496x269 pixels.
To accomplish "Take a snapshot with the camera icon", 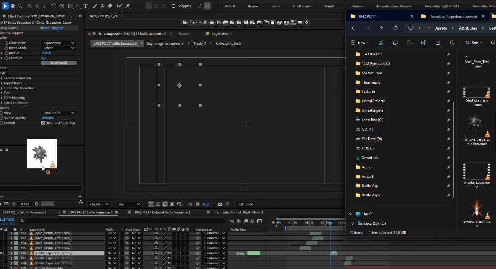I will point(220,204).
